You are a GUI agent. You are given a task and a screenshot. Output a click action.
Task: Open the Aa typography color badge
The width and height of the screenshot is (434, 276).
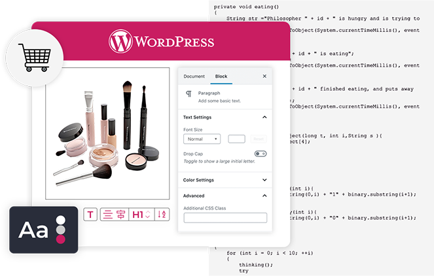pyautogui.click(x=43, y=230)
